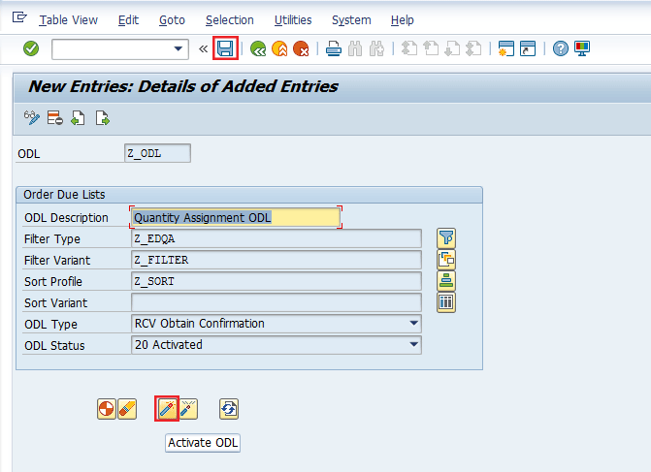This screenshot has height=472, width=651.
Task: Click the Save icon in the toolbar
Action: pyautogui.click(x=225, y=48)
